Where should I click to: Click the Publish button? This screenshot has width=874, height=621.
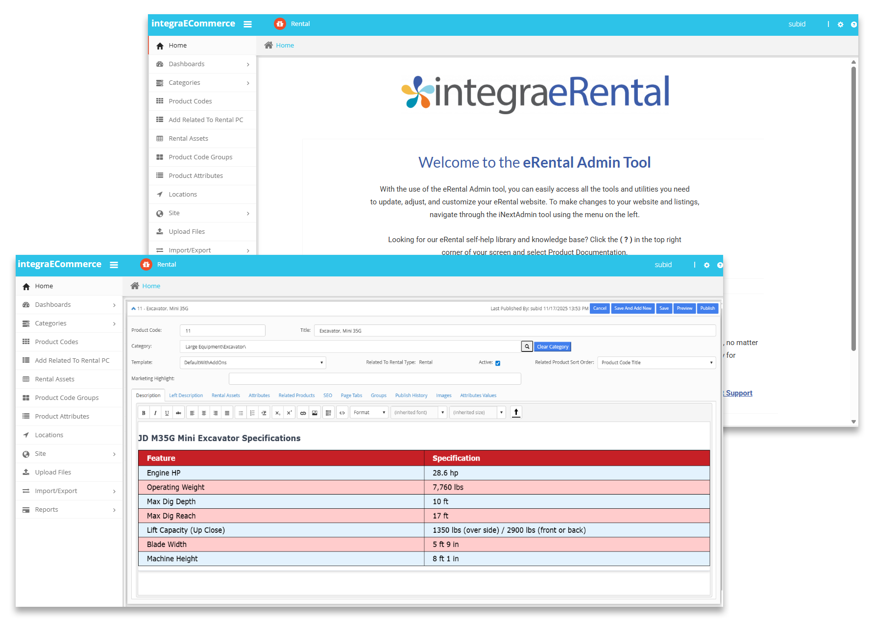(x=707, y=308)
